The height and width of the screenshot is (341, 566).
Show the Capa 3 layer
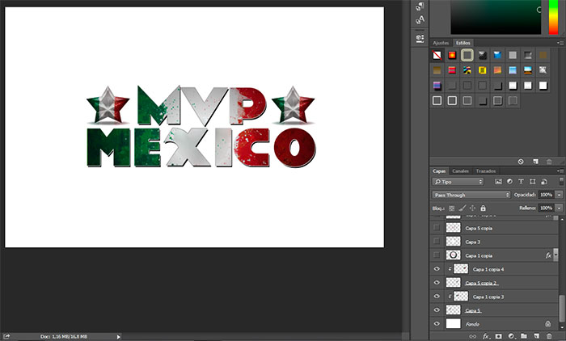coord(437,242)
